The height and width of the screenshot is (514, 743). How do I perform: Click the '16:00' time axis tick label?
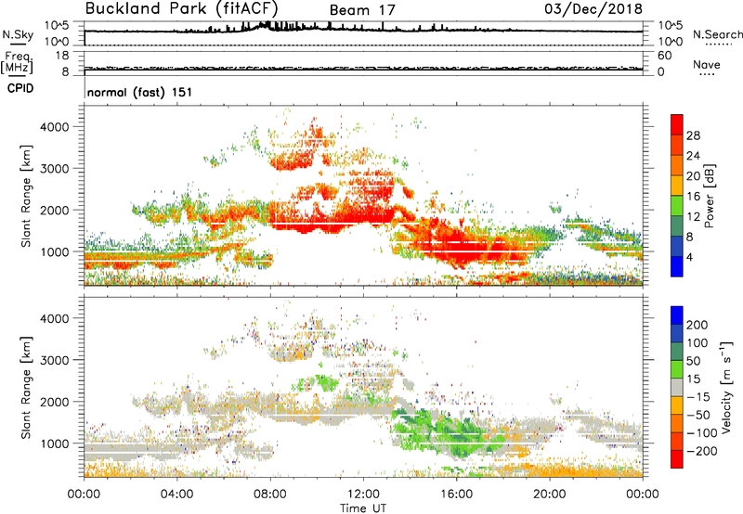[456, 495]
